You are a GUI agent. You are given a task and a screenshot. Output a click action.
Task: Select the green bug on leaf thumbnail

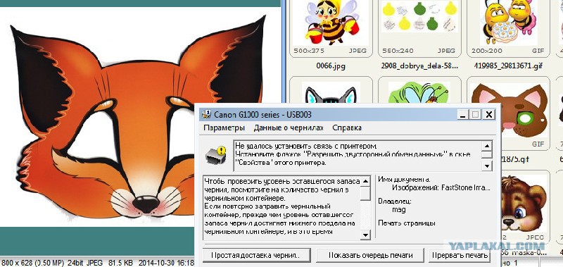tap(419, 92)
